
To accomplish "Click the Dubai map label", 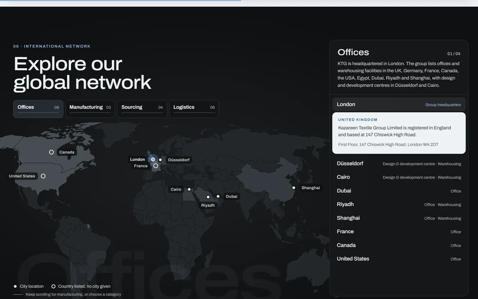I will tap(232, 196).
